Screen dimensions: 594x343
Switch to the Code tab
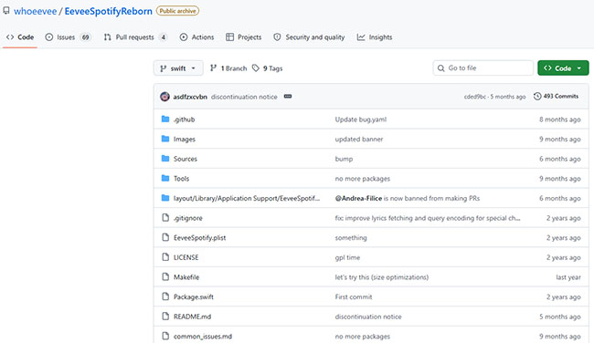[x=20, y=37]
